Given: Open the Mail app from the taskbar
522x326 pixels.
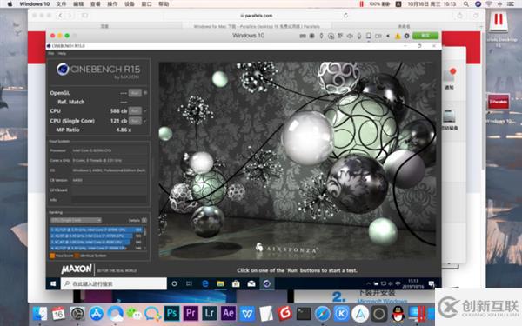Looking at the screenshot, I should [251, 283].
